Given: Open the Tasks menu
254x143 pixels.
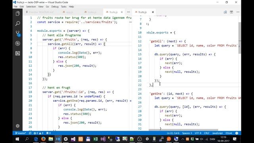Looking at the screenshot, I should 63,7.
